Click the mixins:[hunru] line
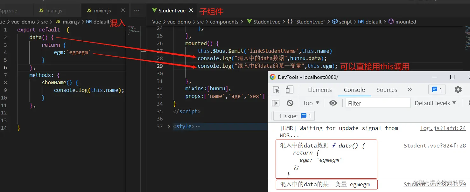The width and height of the screenshot is (470, 192). [x=208, y=88]
